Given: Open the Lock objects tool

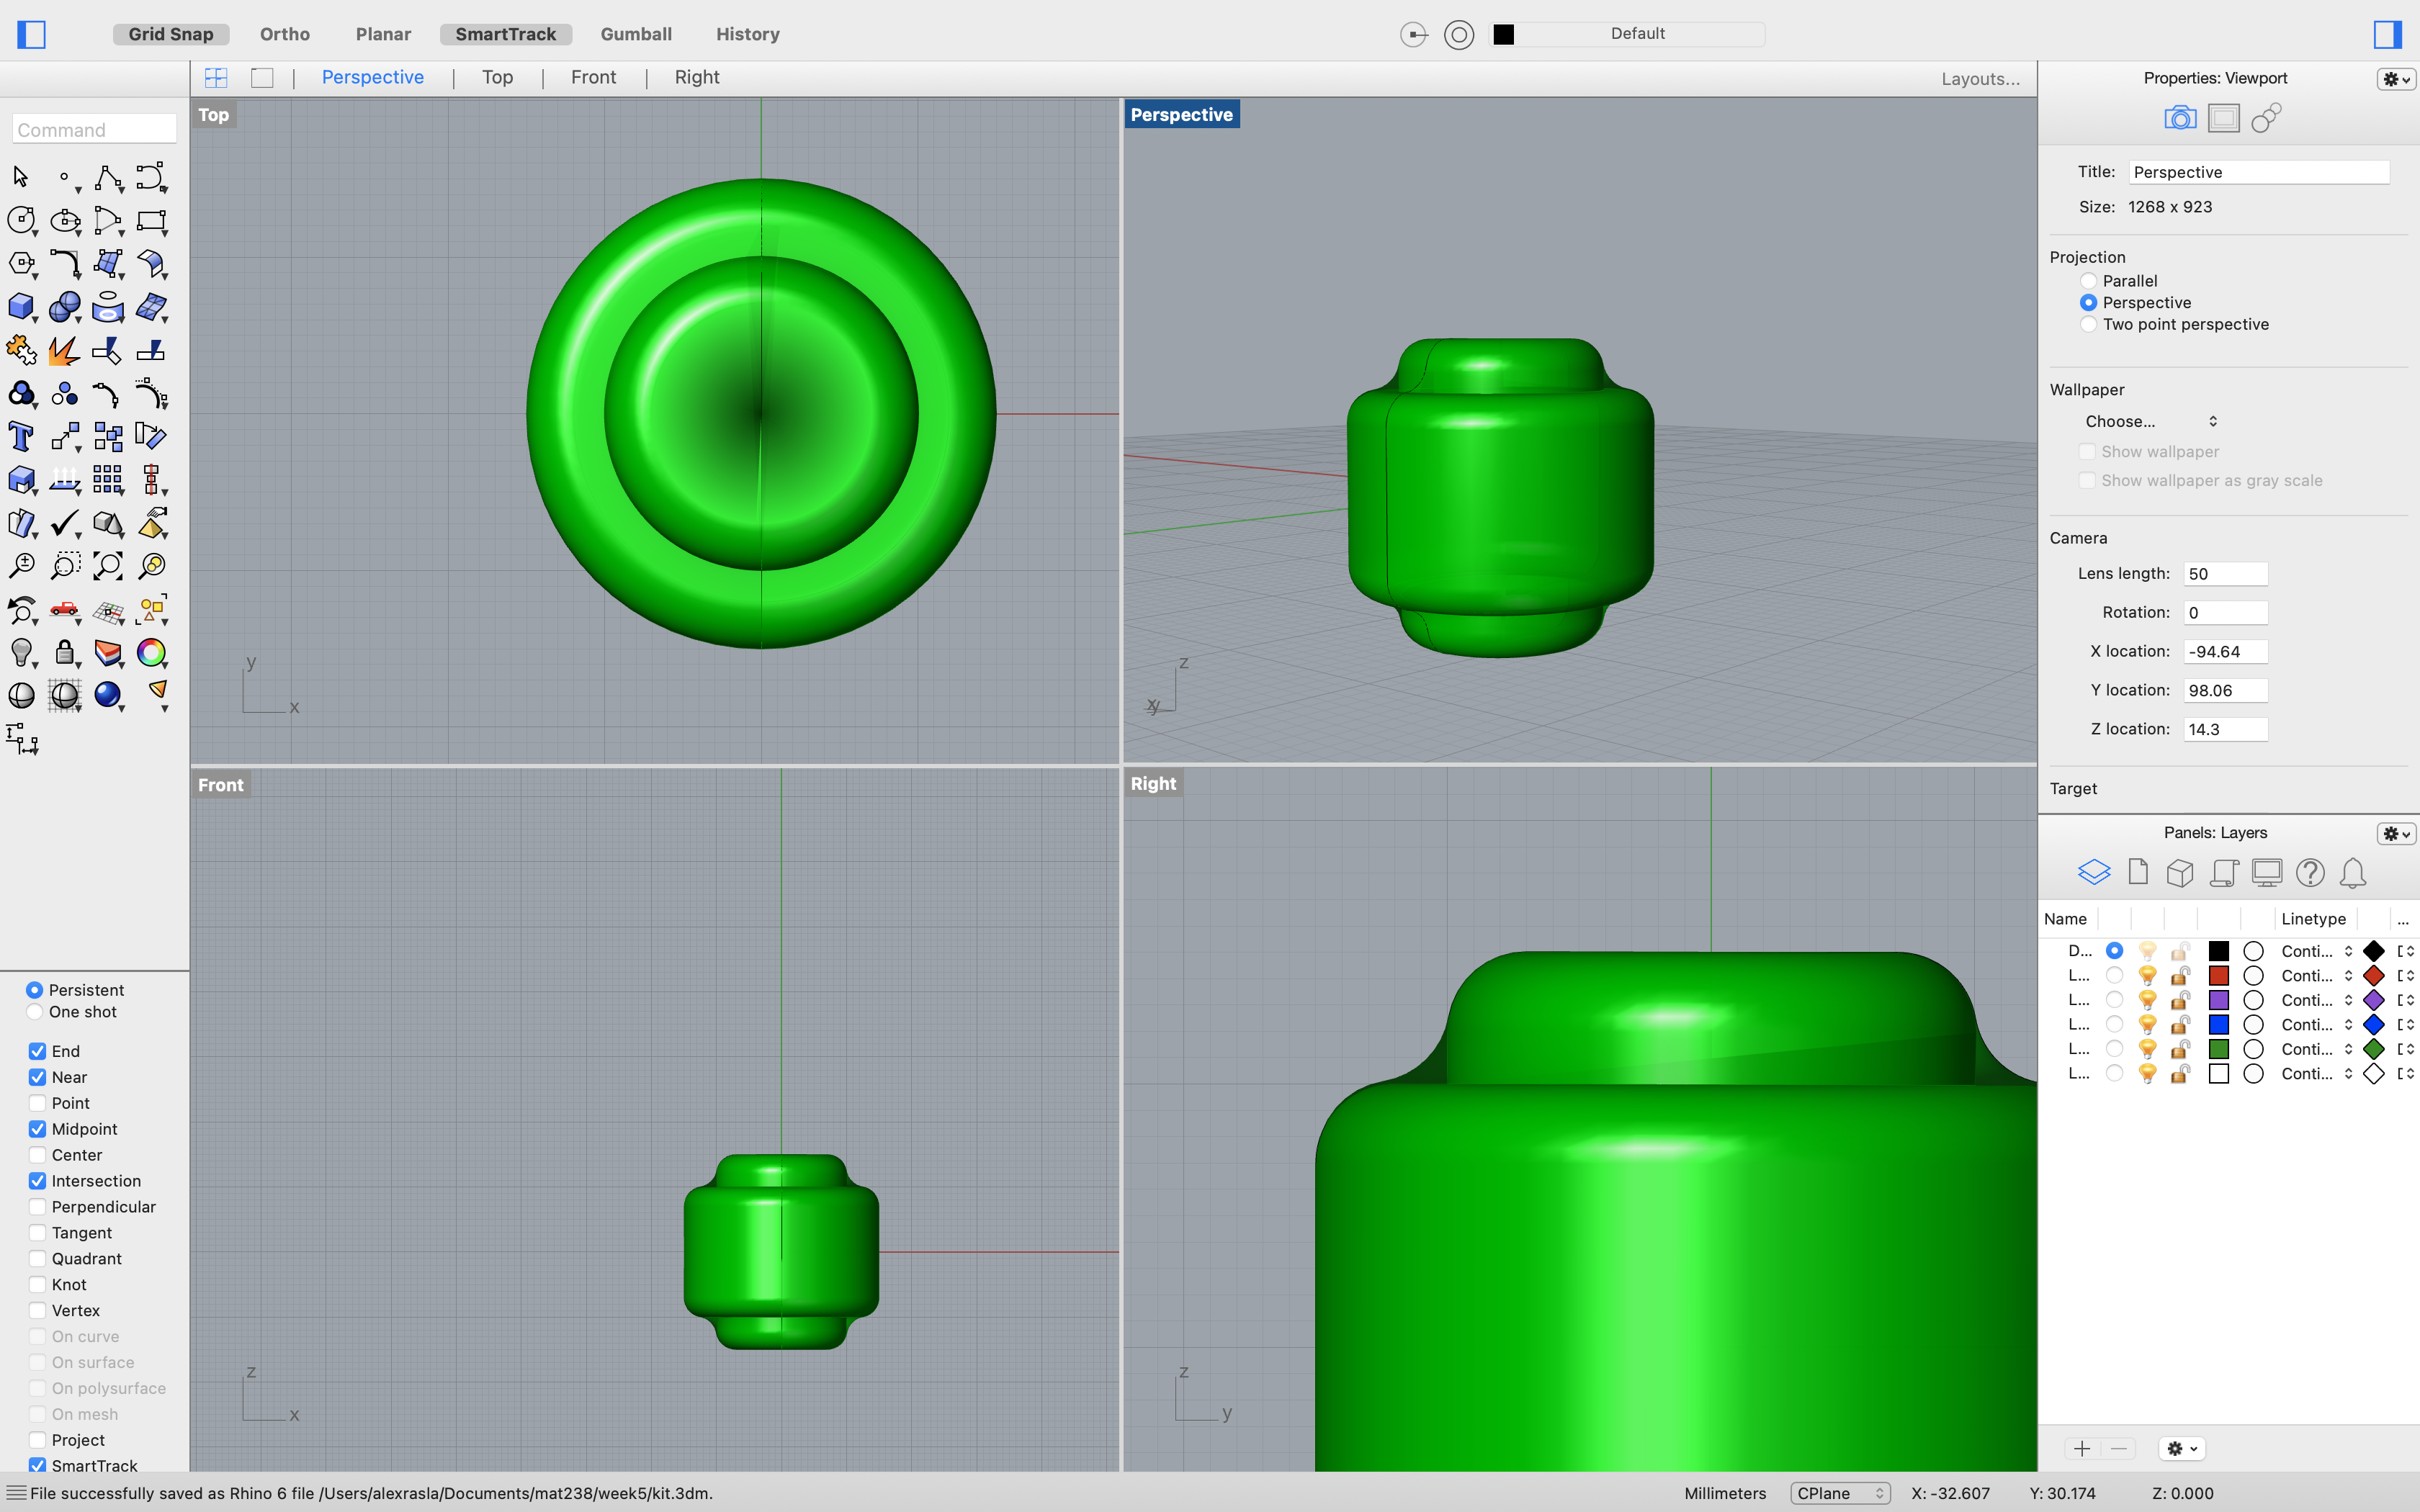Looking at the screenshot, I should pyautogui.click(x=64, y=652).
